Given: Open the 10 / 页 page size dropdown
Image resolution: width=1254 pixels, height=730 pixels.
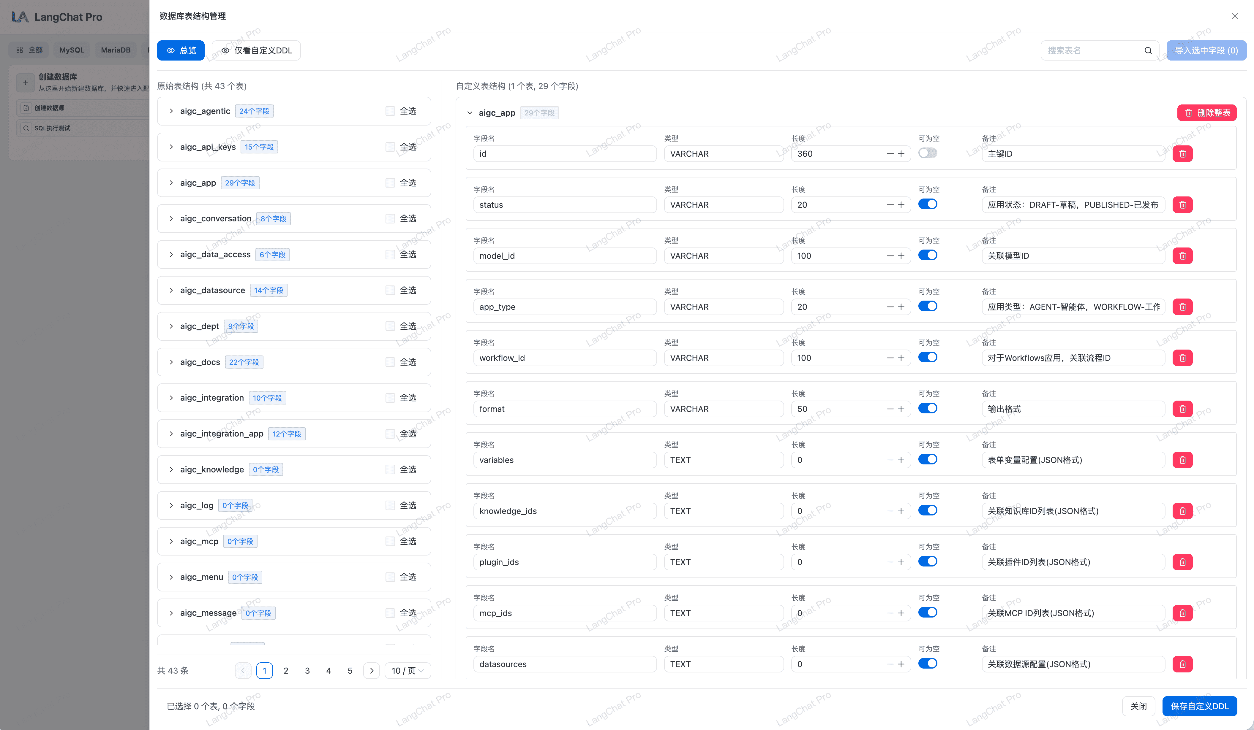Looking at the screenshot, I should [x=407, y=670].
